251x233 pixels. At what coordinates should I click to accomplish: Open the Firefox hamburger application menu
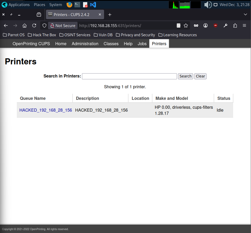(x=244, y=25)
